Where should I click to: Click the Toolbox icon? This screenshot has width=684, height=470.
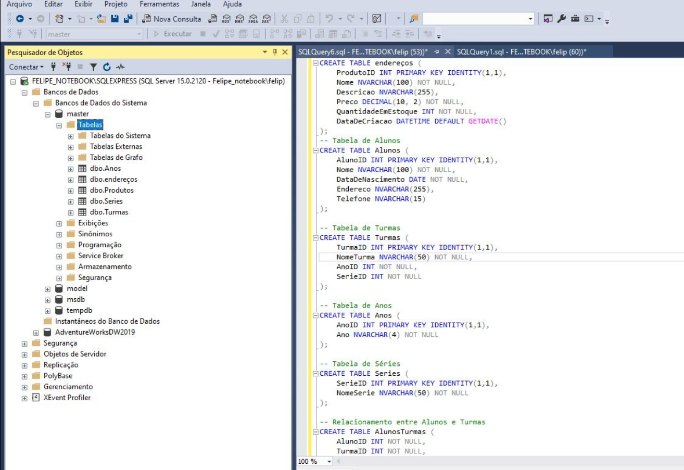tap(574, 19)
